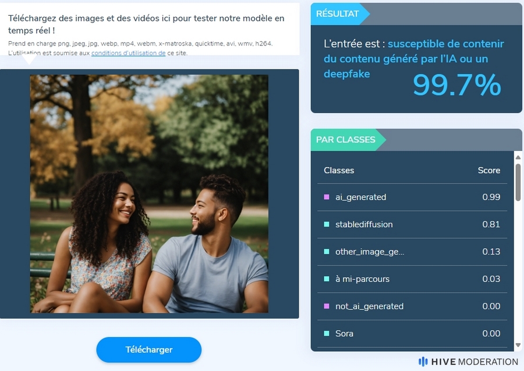This screenshot has height=371, width=524.
Task: Click the other_image_ge... class marker icon
Action: (x=327, y=252)
